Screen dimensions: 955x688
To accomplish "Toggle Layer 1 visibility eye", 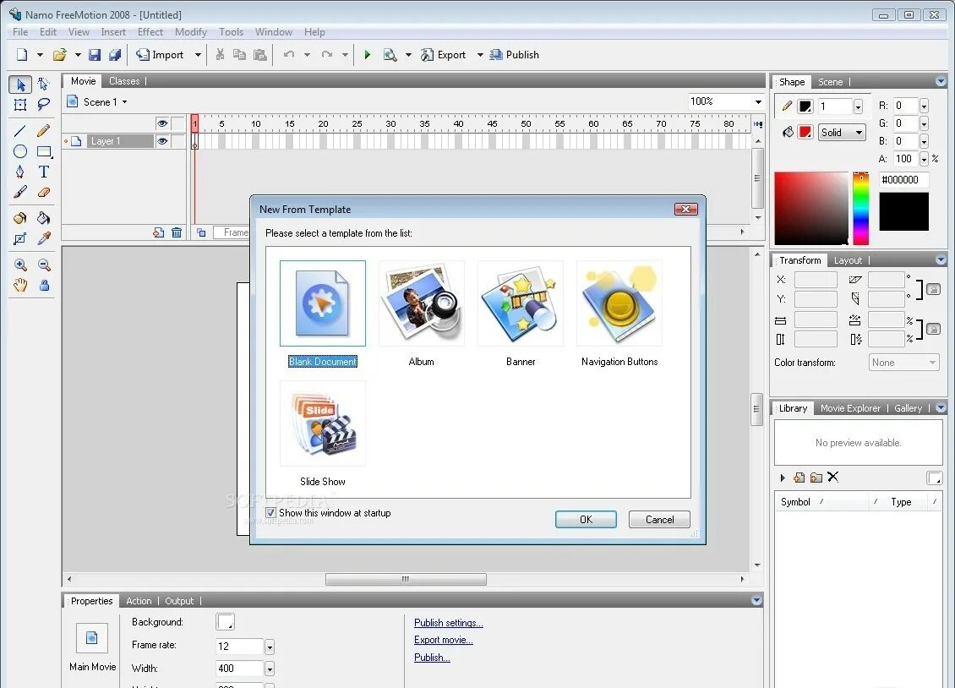I will [162, 141].
